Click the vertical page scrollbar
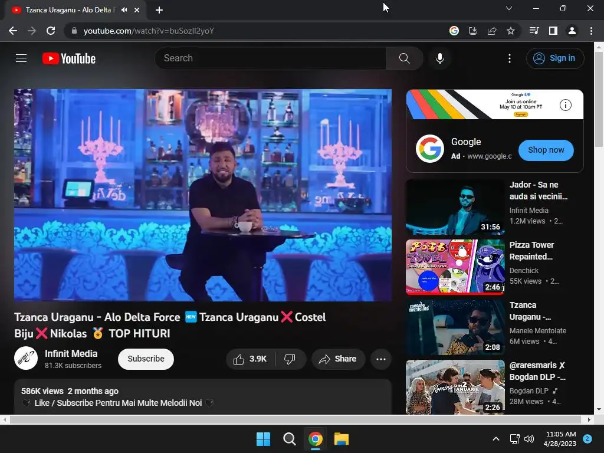604x453 pixels. click(599, 99)
